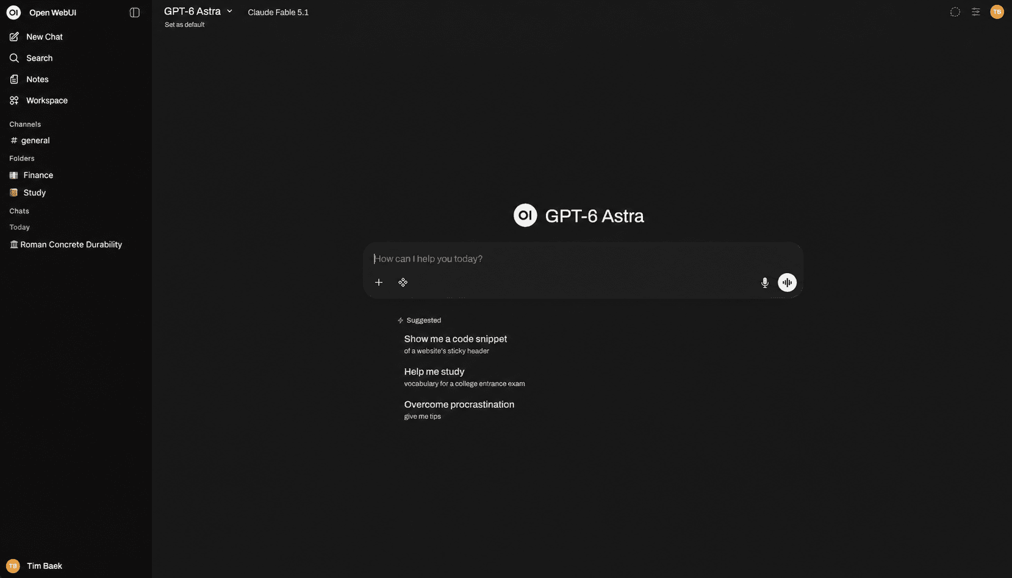Click the Open WebUI logo icon
This screenshot has height=578, width=1012.
tap(13, 12)
